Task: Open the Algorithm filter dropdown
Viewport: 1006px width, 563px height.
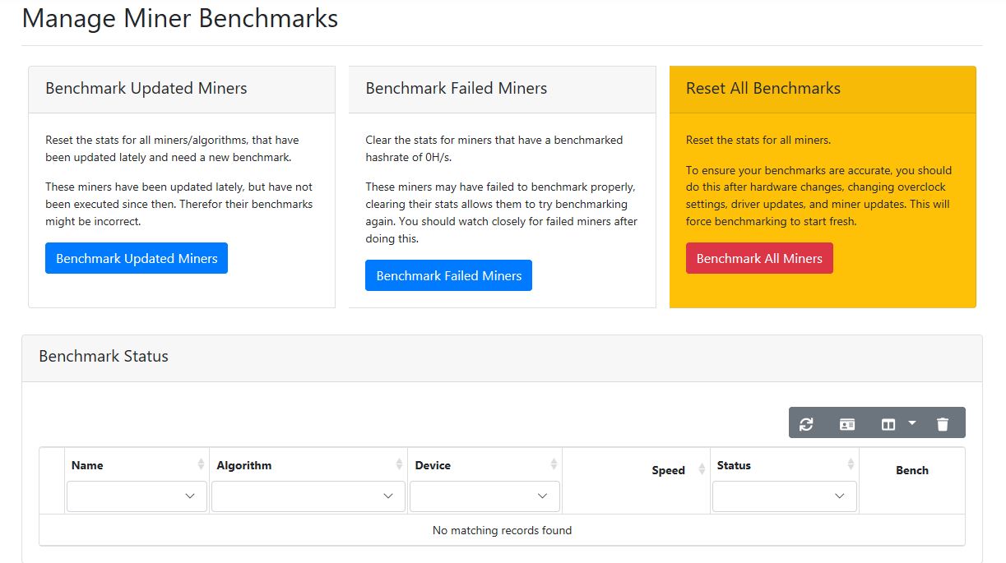Action: tap(308, 496)
